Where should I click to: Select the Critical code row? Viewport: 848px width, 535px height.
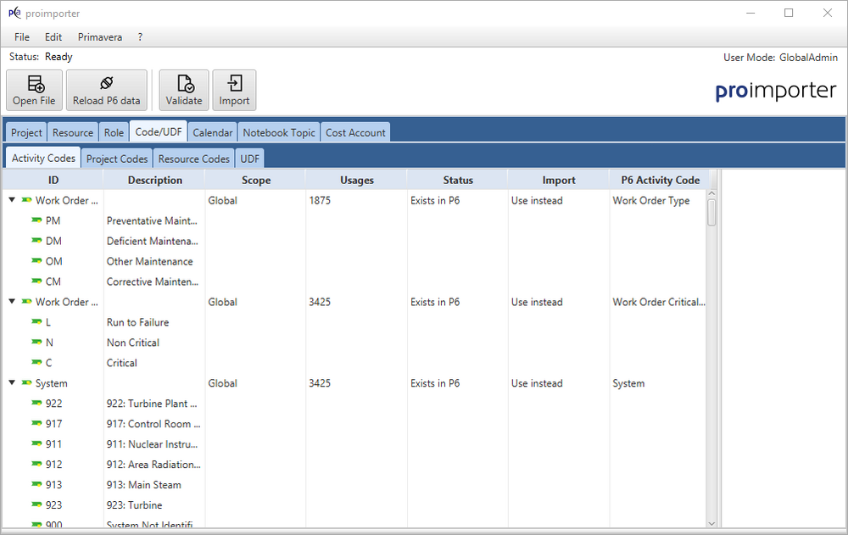121,363
